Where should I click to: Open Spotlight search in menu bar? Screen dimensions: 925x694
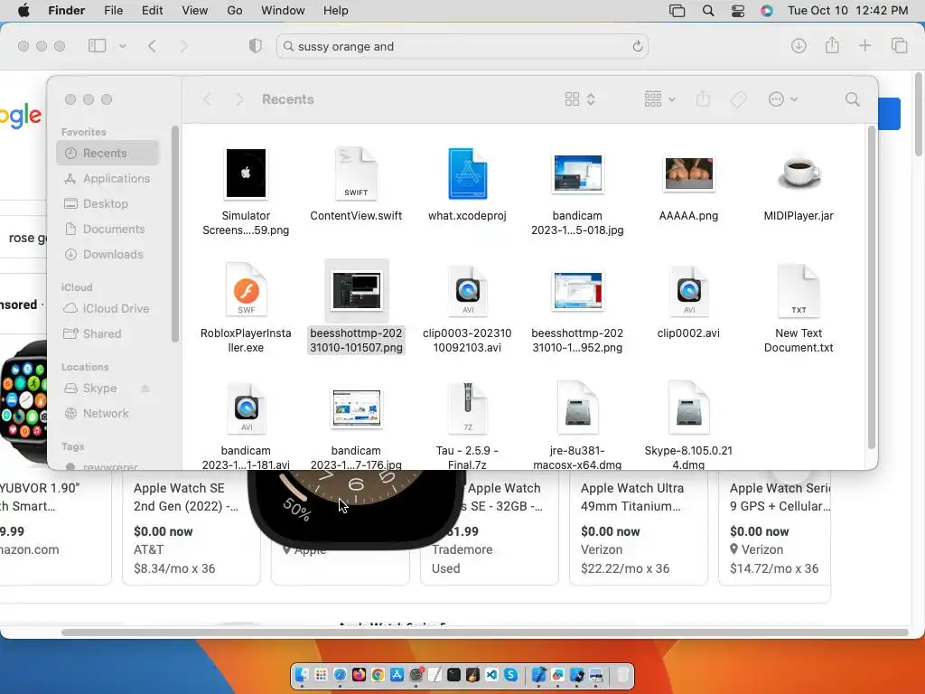(708, 11)
